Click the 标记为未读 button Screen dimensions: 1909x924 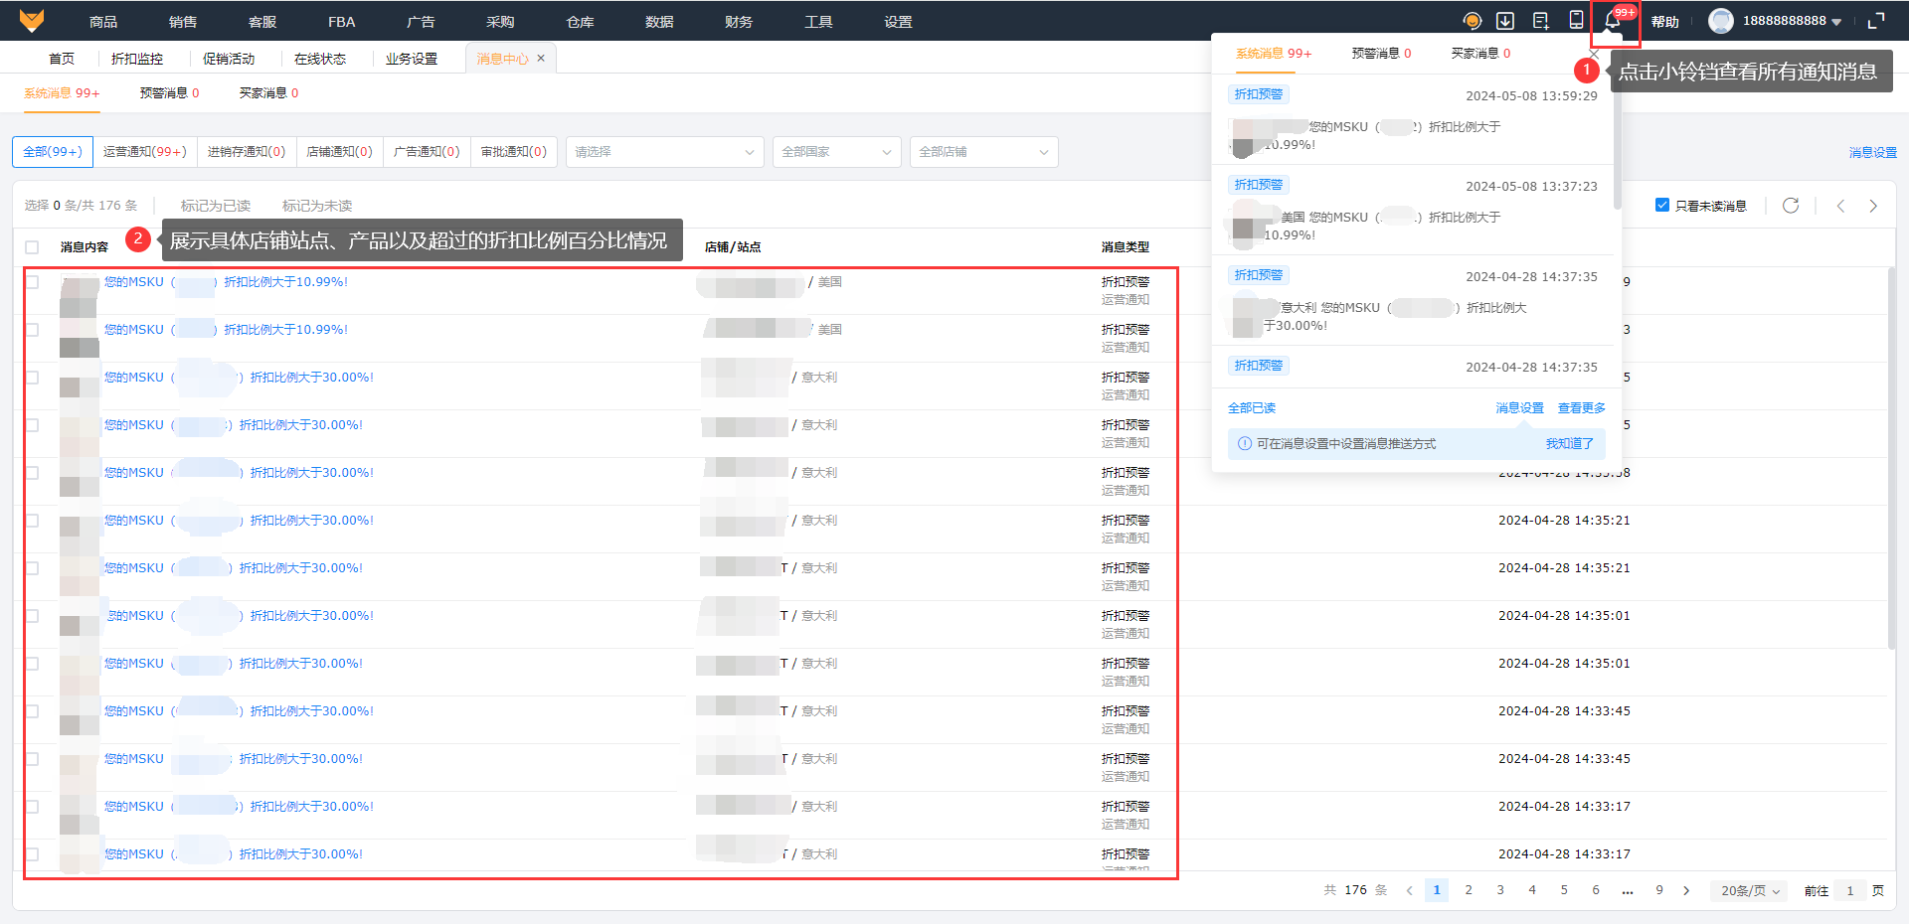317,206
